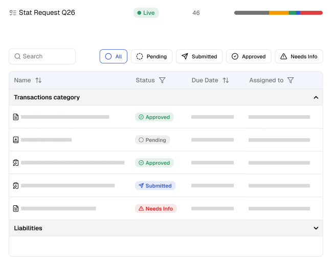This screenshot has height=257, width=332.
Task: Click the Due Date column header label
Action: 205,80
